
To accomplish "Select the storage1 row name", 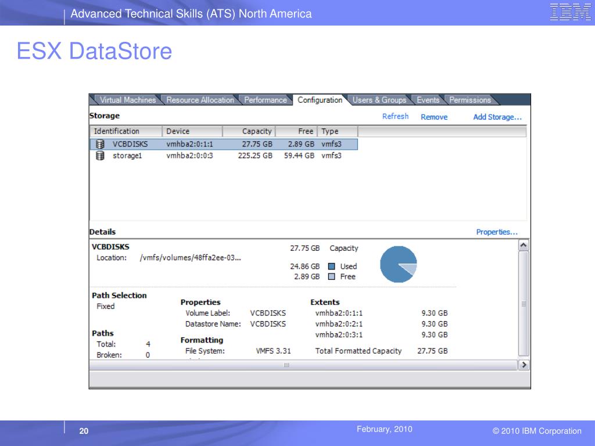I will click(127, 156).
